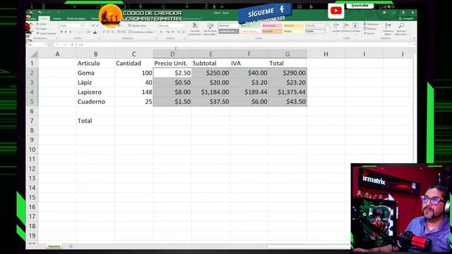The image size is (452, 254).
Task: Click inside the formula bar
Action: [245, 44]
